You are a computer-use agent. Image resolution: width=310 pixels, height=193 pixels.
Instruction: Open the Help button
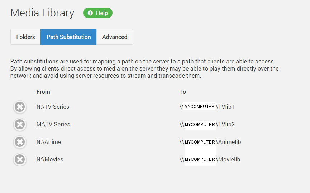(x=98, y=13)
